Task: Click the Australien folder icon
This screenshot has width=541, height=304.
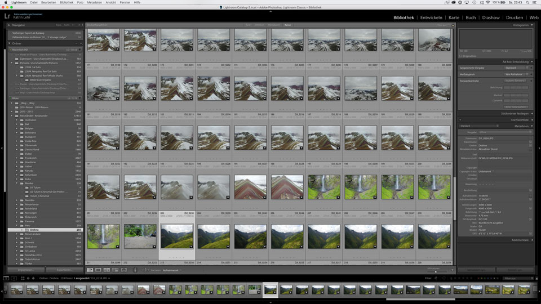Action: (x=22, y=120)
